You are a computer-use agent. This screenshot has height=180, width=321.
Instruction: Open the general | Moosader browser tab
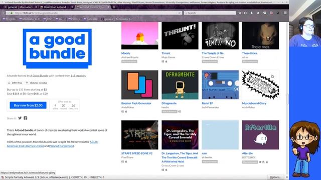pos(21,7)
